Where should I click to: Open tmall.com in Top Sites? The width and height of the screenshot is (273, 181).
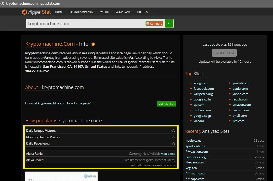tap(239, 116)
